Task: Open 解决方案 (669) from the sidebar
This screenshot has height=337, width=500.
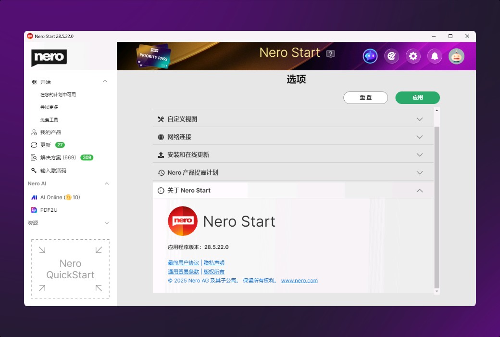Action: [53, 157]
